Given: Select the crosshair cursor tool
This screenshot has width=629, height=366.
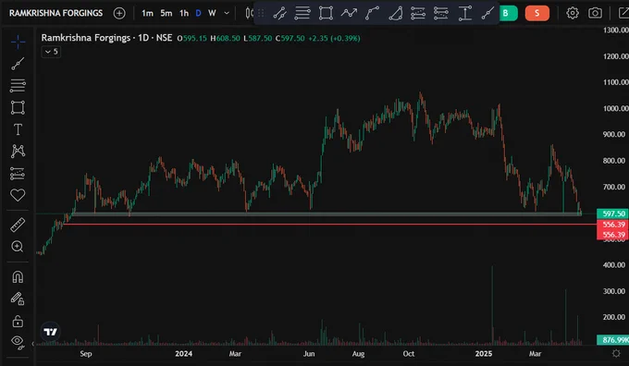Looking at the screenshot, I should (18, 42).
